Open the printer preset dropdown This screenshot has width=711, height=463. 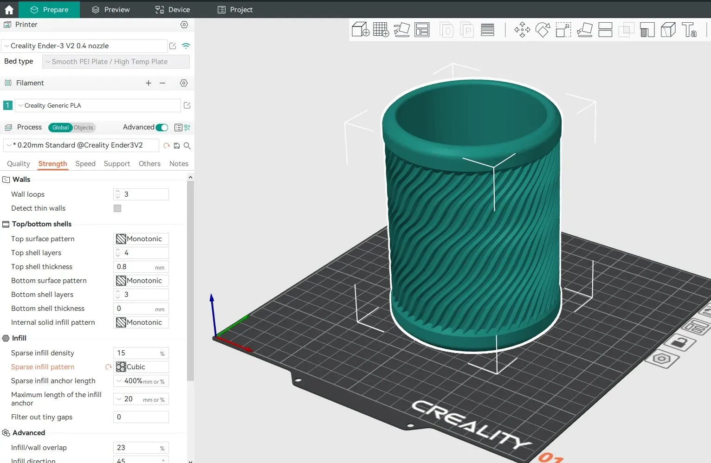pos(84,46)
